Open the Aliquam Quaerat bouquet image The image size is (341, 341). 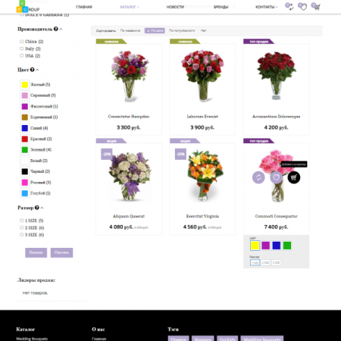(x=130, y=177)
